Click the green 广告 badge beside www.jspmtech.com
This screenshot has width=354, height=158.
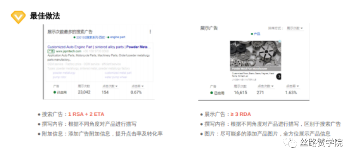pyautogui.click(x=51, y=51)
